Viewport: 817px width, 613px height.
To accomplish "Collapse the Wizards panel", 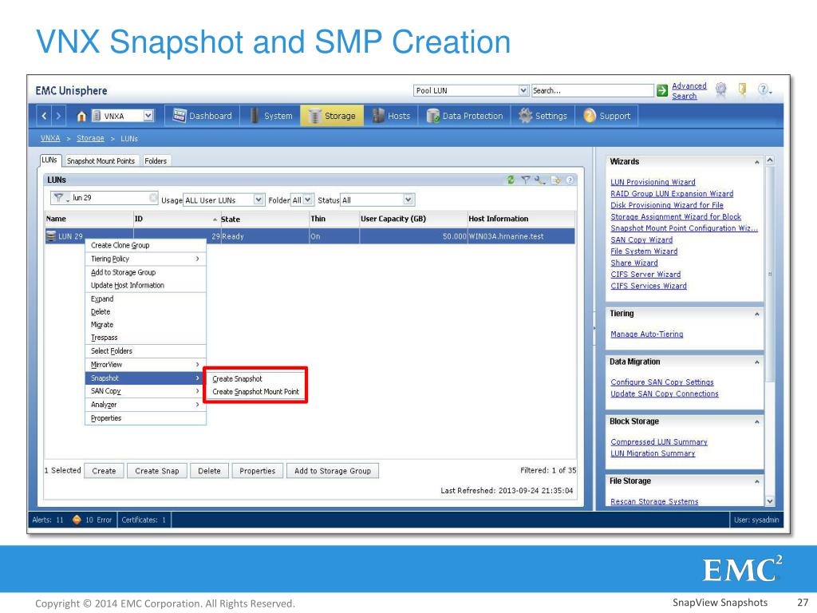I will click(756, 162).
